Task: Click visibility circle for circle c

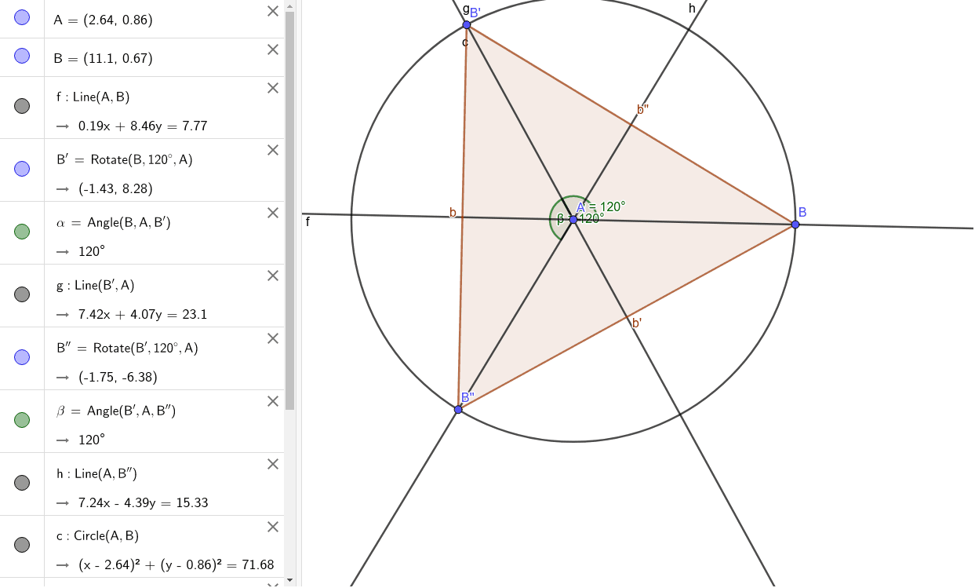Action: coord(22,544)
